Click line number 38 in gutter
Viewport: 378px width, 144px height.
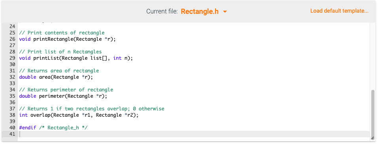[13, 115]
